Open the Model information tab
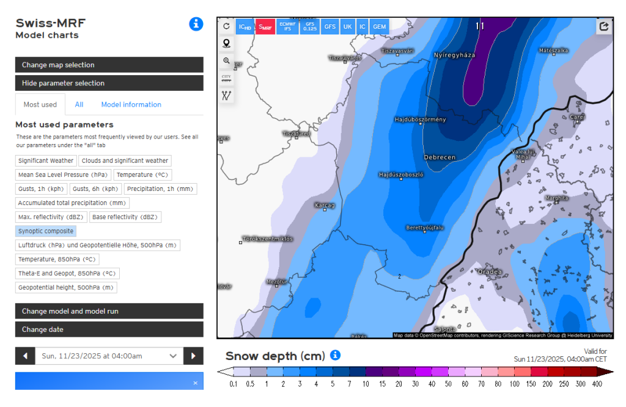This screenshot has width=626, height=407. pos(131,104)
